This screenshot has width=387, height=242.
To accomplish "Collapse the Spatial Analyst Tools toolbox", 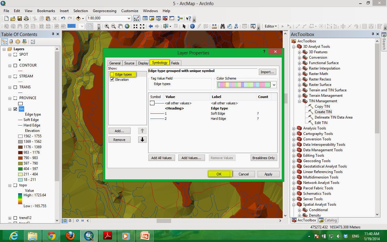I will tap(294, 205).
